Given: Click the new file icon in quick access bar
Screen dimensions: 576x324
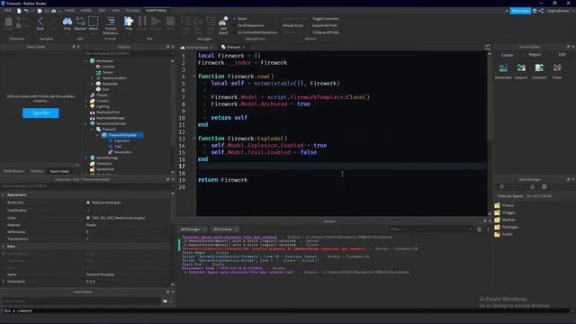Looking at the screenshot, I should pyautogui.click(x=19, y=11).
